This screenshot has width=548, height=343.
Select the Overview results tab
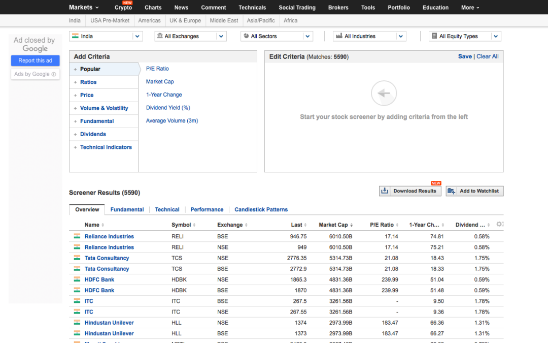click(x=87, y=209)
